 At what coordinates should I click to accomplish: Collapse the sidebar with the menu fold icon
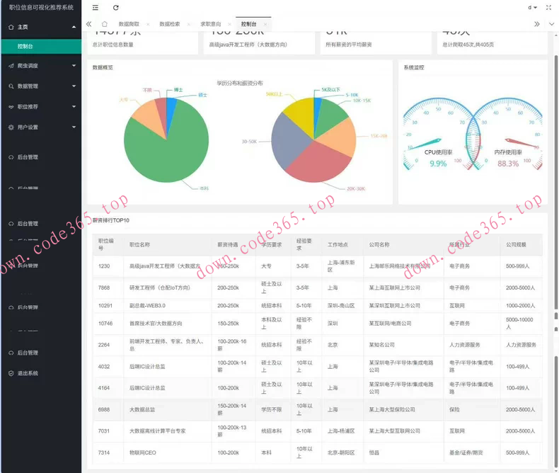point(96,7)
